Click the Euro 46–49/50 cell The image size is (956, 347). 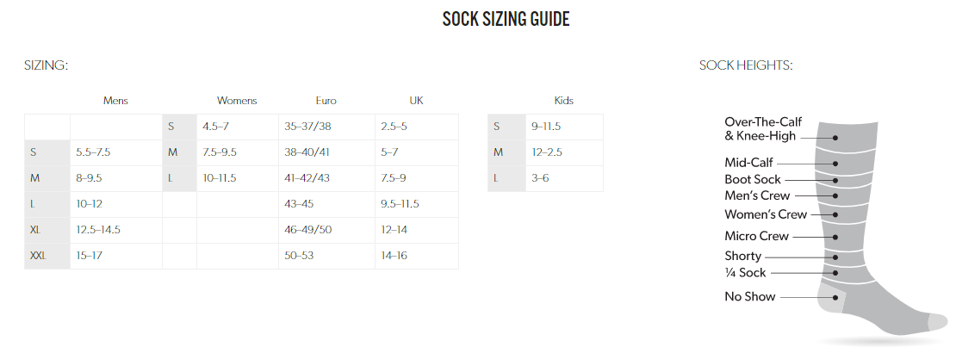coord(326,230)
